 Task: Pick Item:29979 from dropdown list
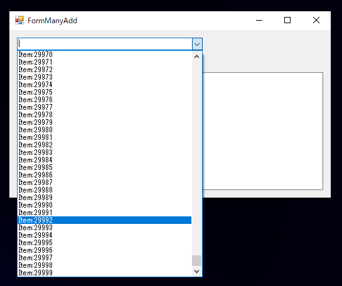[104, 122]
